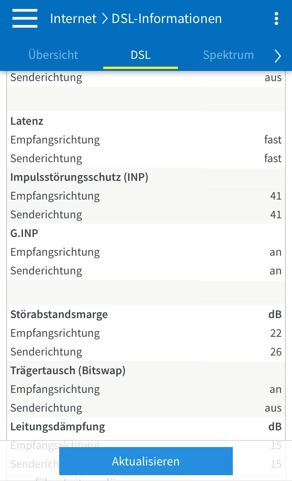Switch to the Übersicht tab
The image size is (292, 481).
(x=53, y=55)
